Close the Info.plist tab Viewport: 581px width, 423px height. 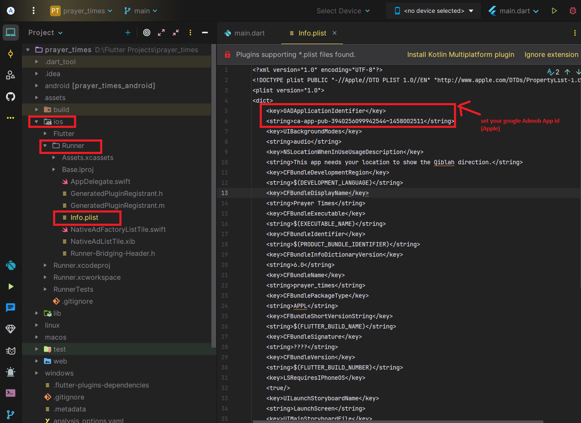335,33
